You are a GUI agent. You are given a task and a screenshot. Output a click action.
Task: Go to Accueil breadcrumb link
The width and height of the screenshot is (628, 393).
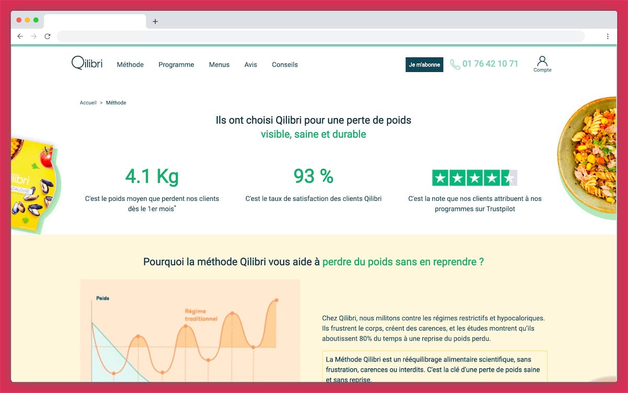[x=88, y=103]
